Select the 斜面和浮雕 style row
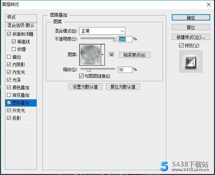Image resolution: width=215 pixels, height=175 pixels. click(21, 34)
